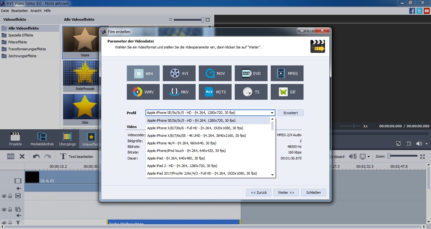Open the Ansicht menu
This screenshot has width=431, height=229.
coord(36,11)
